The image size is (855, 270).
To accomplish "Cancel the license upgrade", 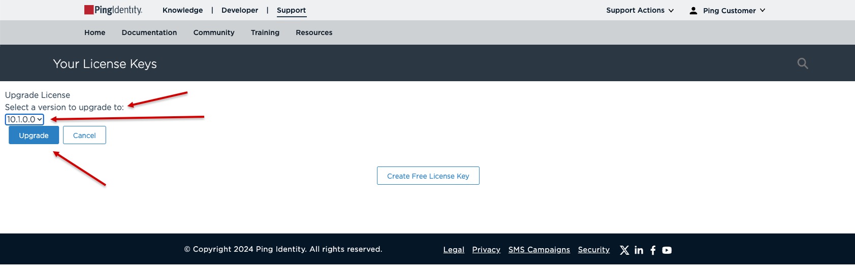I will [x=84, y=136].
